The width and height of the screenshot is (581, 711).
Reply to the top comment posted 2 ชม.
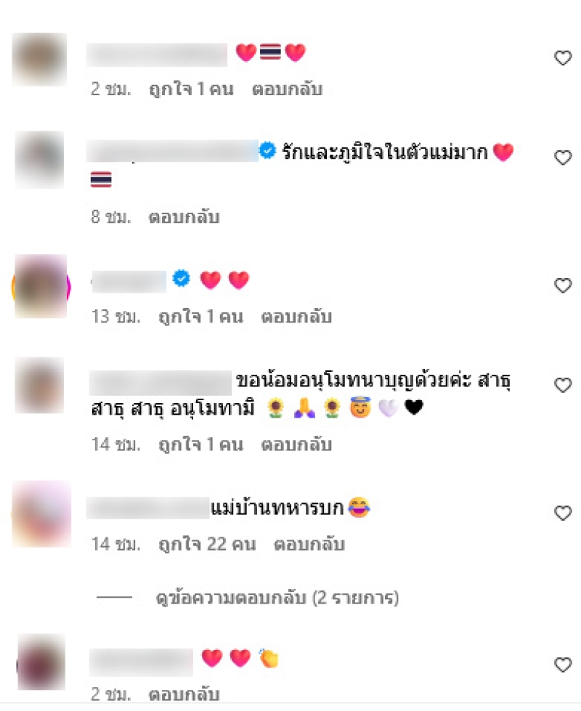click(x=288, y=89)
